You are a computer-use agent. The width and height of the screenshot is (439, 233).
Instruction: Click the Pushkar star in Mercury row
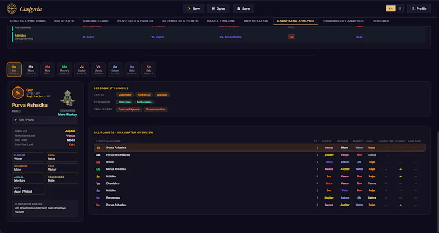pyautogui.click(x=401, y=170)
